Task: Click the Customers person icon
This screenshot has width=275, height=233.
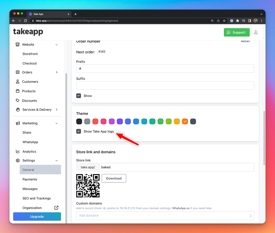Action: [18, 82]
